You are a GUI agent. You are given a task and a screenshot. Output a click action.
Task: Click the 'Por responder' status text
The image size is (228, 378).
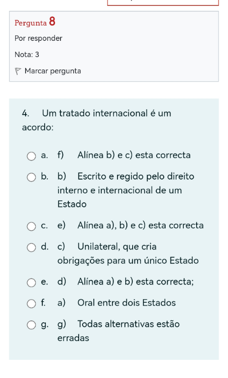pyautogui.click(x=38, y=38)
